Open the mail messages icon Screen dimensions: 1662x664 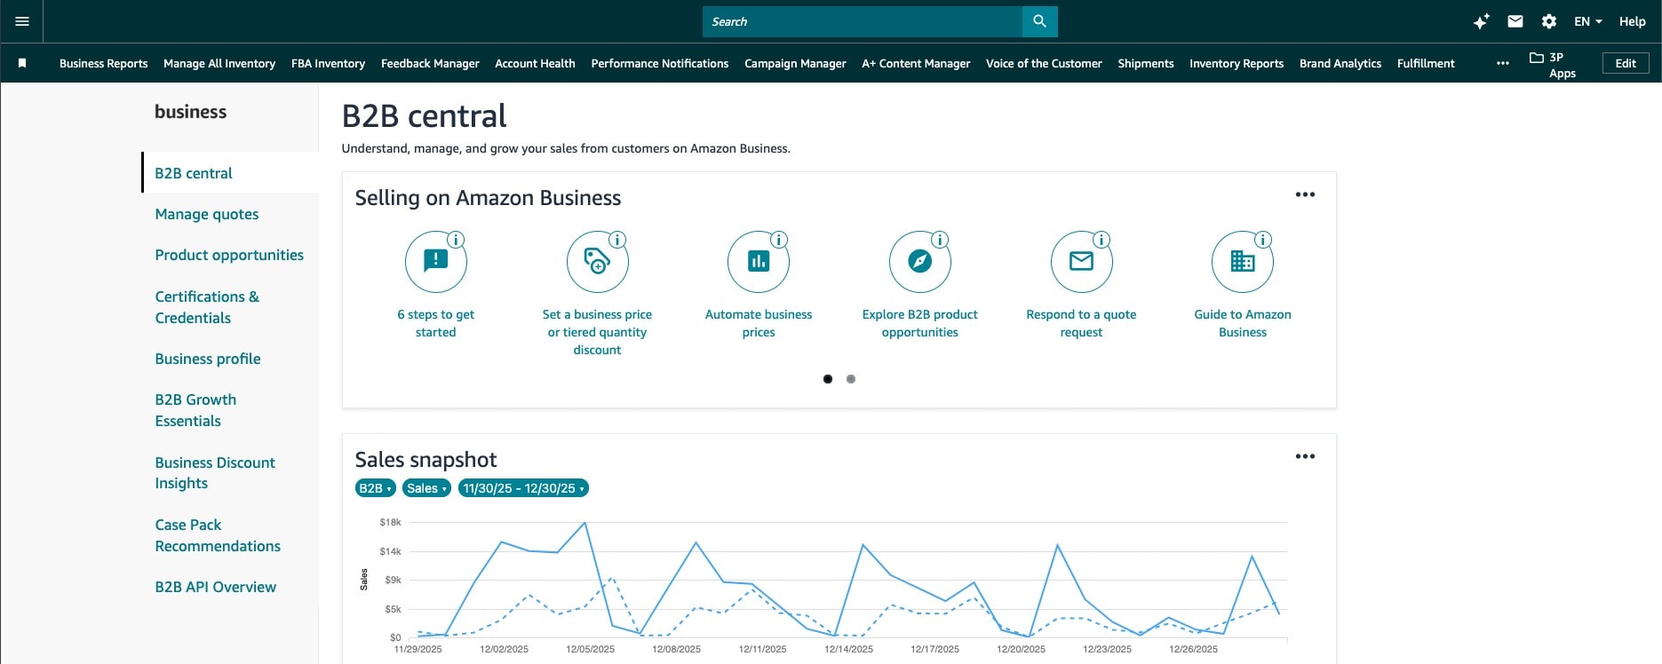coord(1515,21)
